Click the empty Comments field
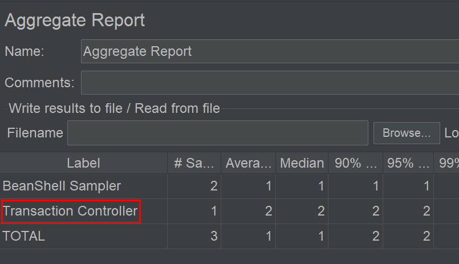The height and width of the screenshot is (264, 459). coord(270,83)
